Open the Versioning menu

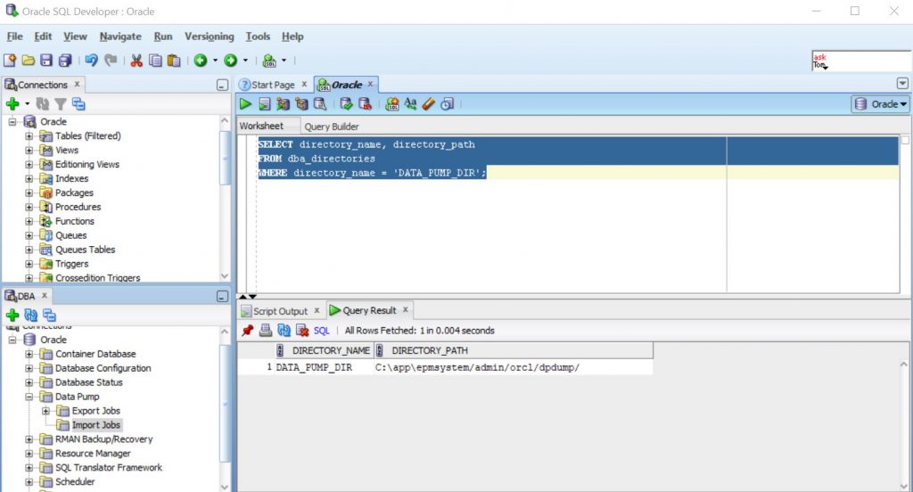pyautogui.click(x=209, y=37)
